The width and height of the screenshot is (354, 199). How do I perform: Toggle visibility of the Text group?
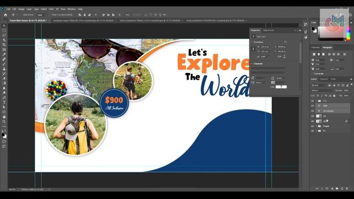pos(313,101)
